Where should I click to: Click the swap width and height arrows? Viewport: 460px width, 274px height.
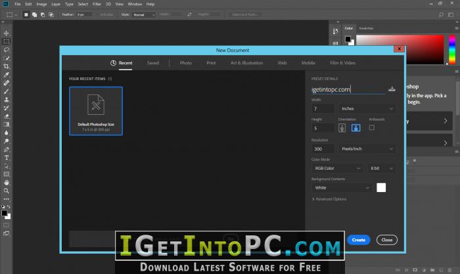(189, 14)
